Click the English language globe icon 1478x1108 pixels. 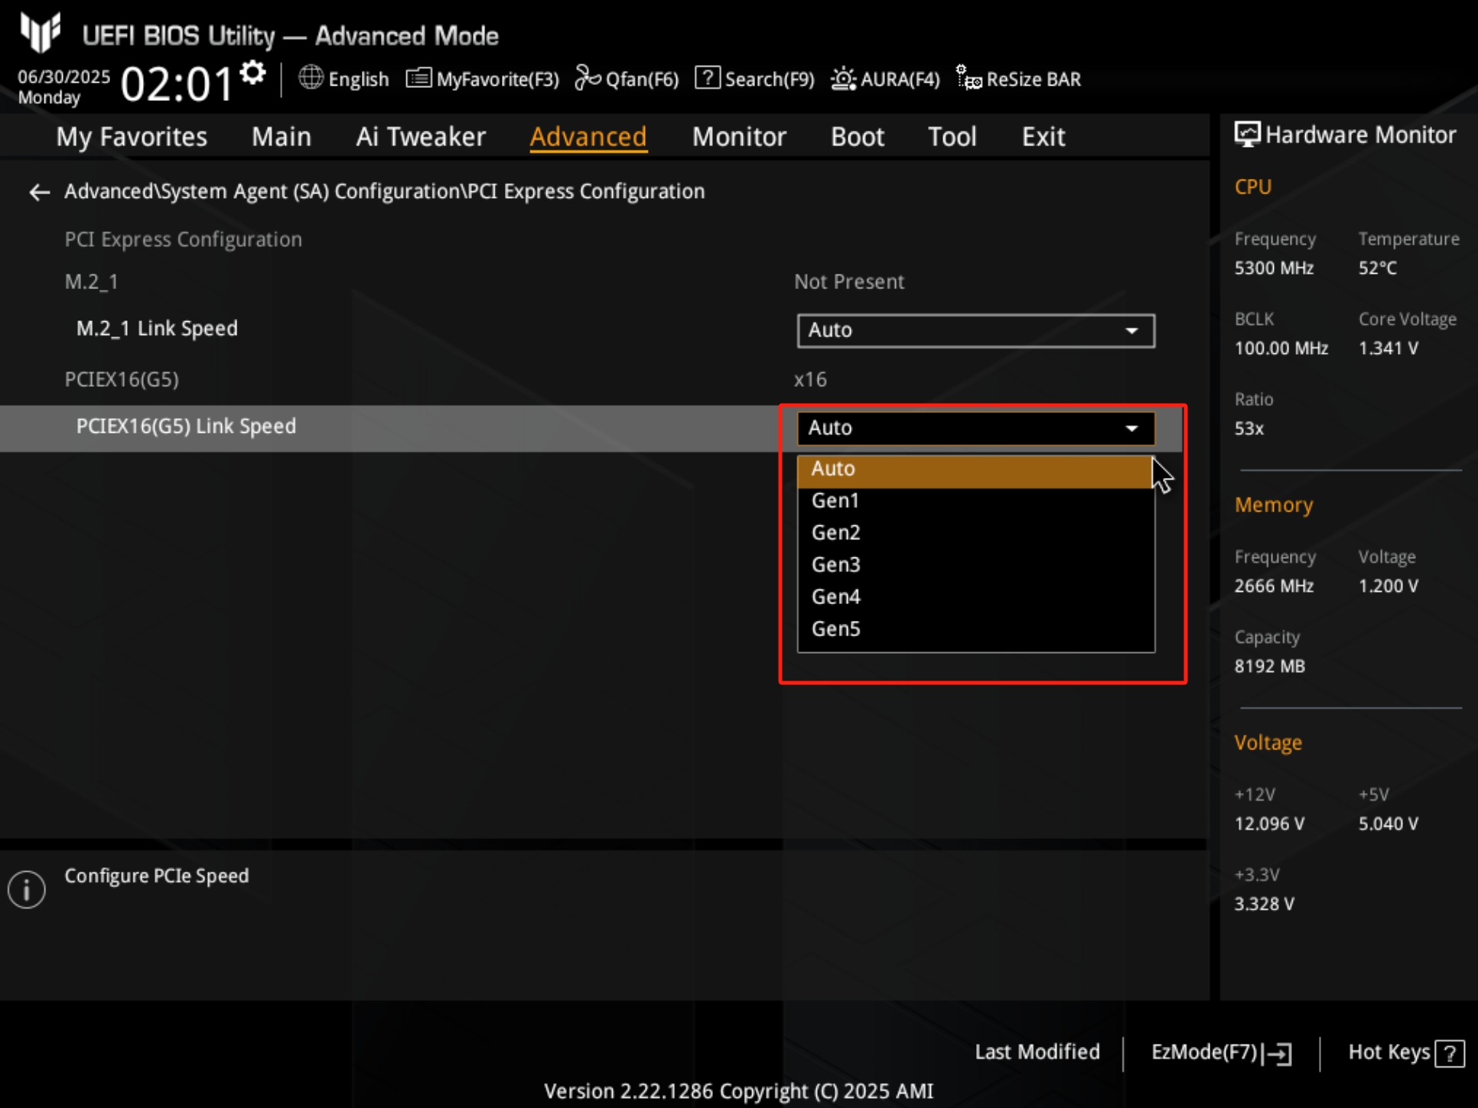[311, 78]
